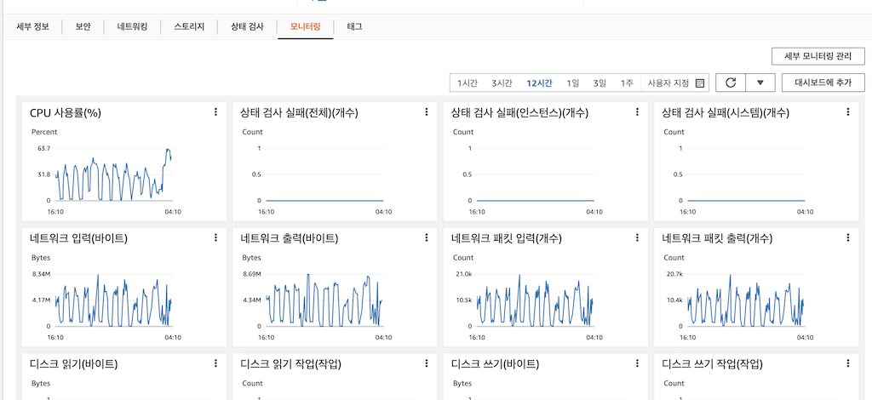Click the 네트워크 입력(바이트) graph
This screenshot has width=872, height=400.
pos(114,300)
